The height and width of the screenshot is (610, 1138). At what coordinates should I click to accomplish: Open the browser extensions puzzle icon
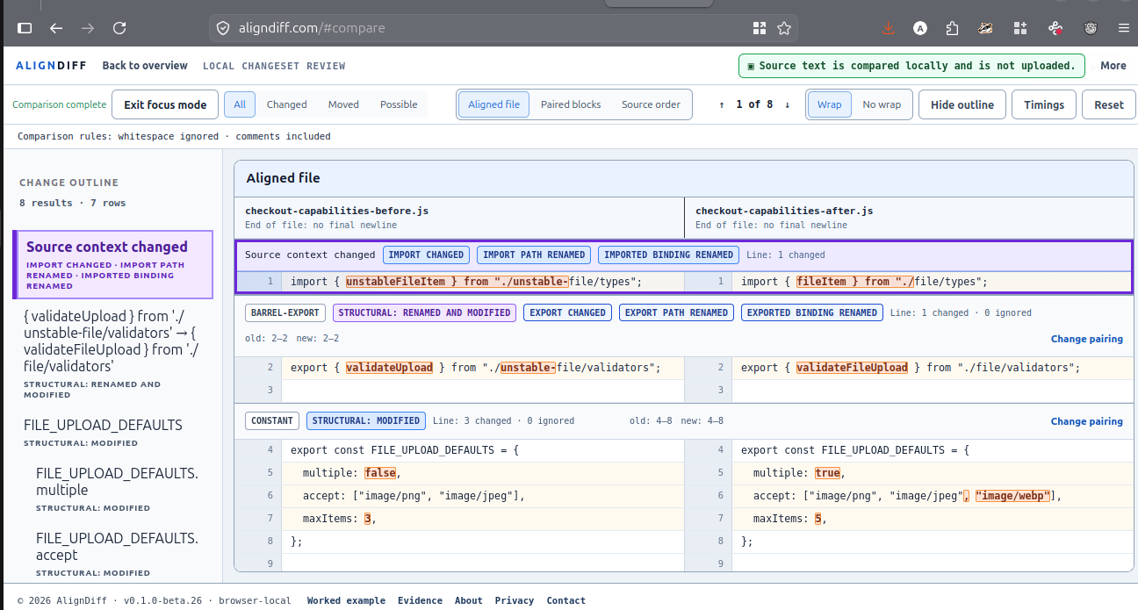click(x=953, y=28)
